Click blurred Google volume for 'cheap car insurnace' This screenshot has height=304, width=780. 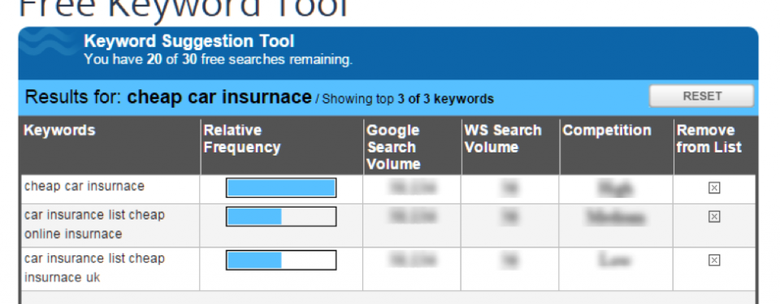[413, 188]
